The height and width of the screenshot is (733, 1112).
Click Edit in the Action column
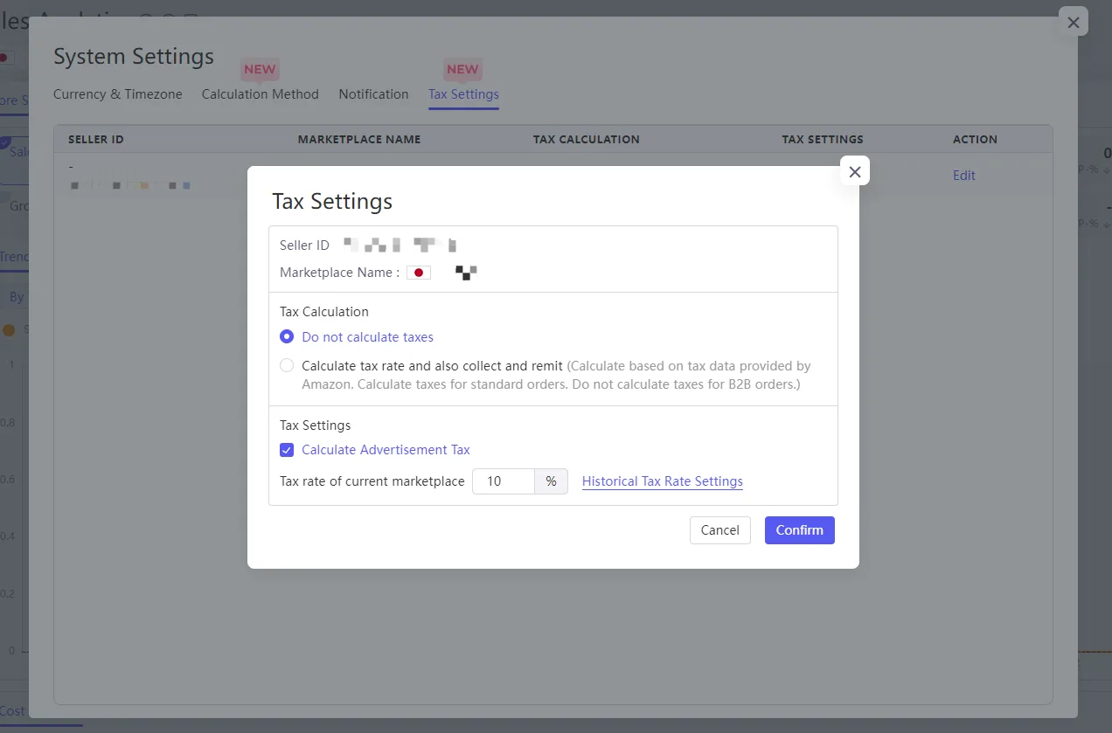pos(964,176)
